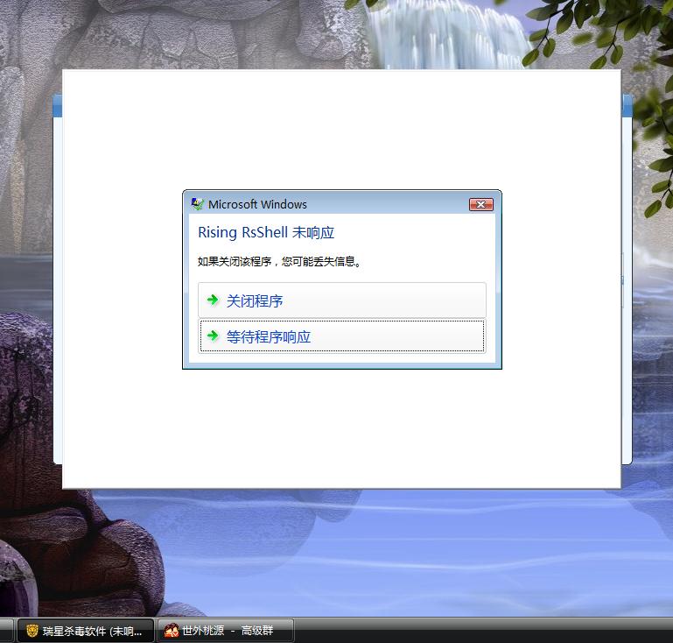673x643 pixels.
Task: Click the 如果关闭该程序 warning message text
Action: [x=279, y=261]
